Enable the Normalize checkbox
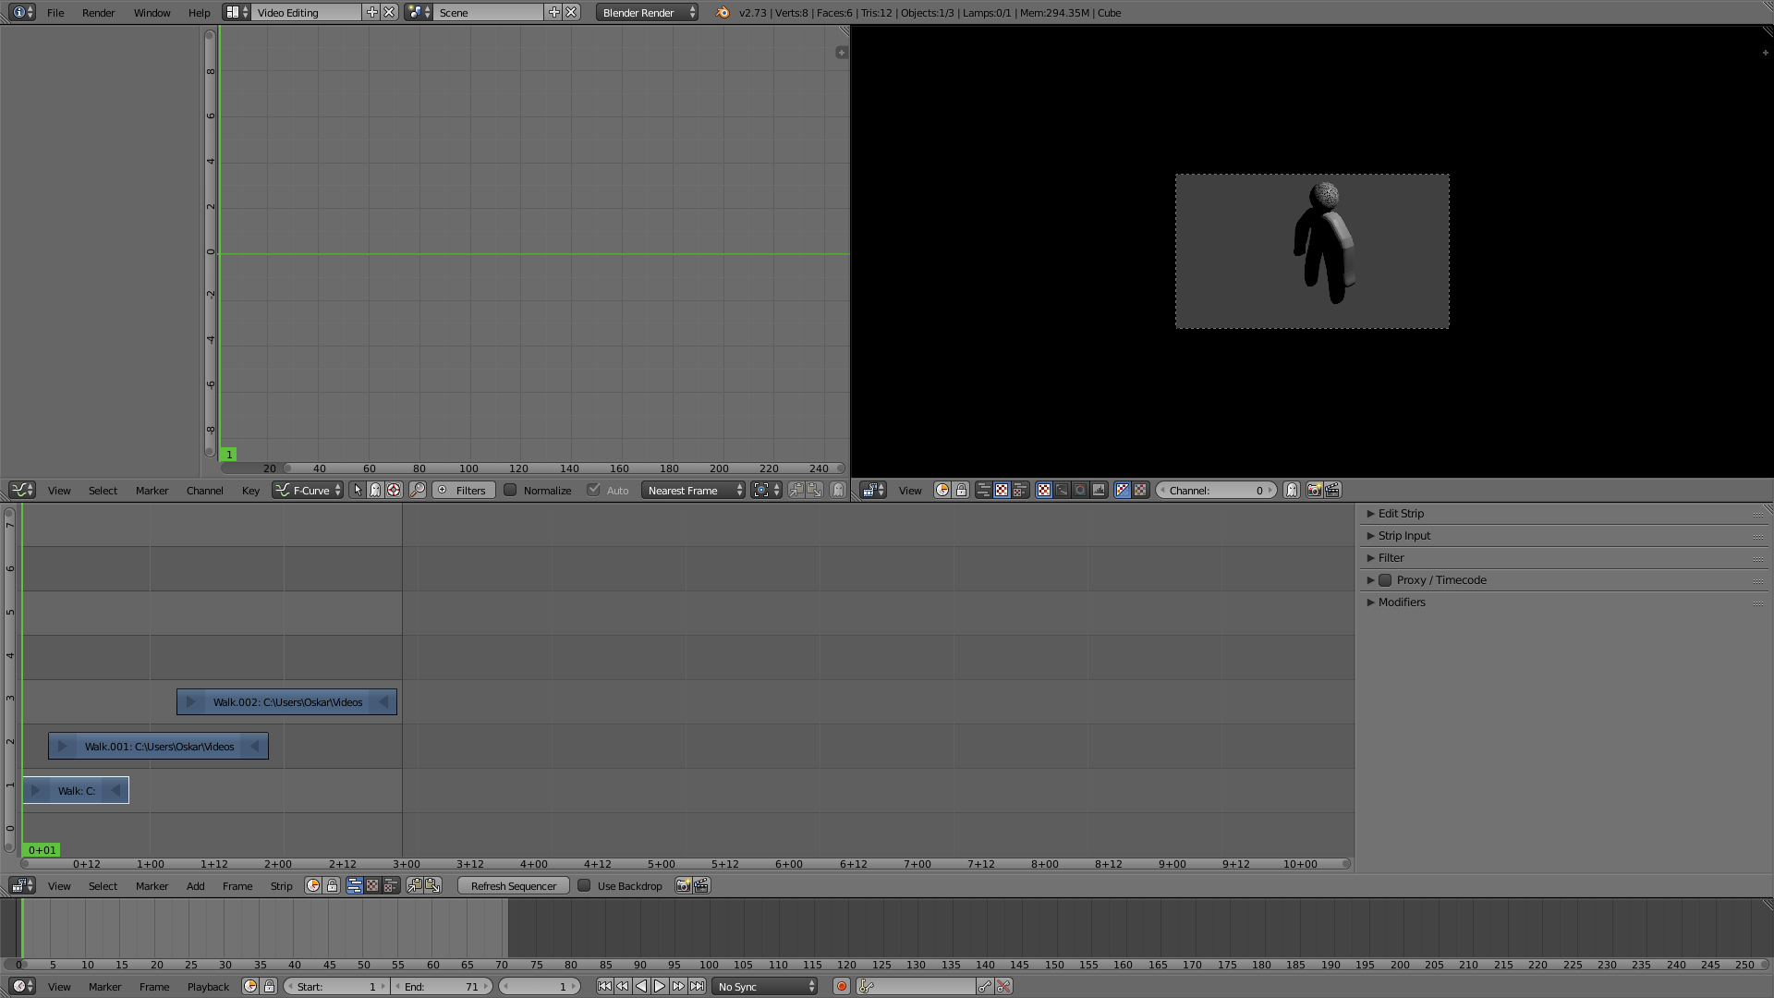The height and width of the screenshot is (998, 1774). tap(510, 491)
